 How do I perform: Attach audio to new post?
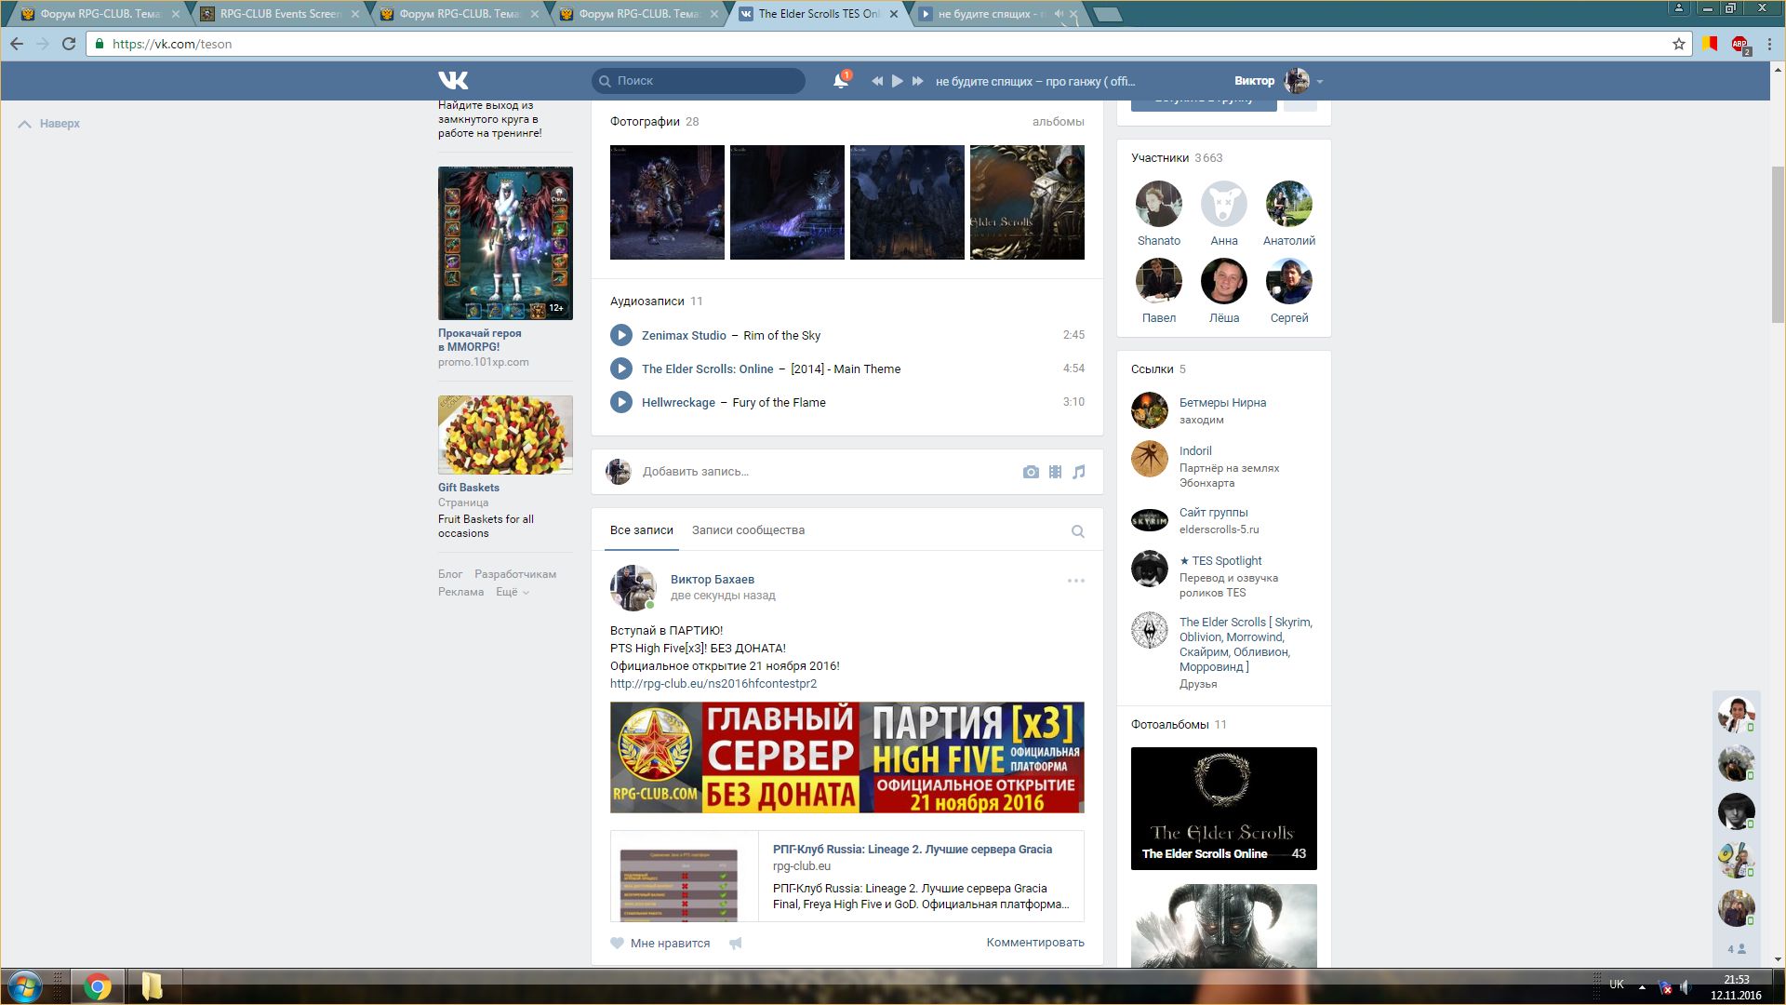[x=1079, y=472]
